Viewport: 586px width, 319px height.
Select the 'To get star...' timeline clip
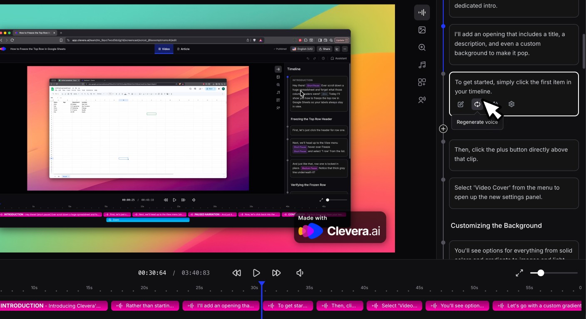288,306
